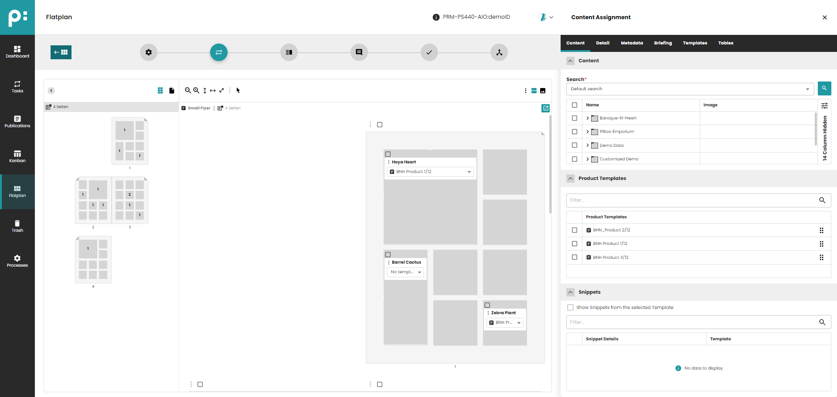Run search with the magnifier button
The height and width of the screenshot is (397, 837).
click(824, 88)
